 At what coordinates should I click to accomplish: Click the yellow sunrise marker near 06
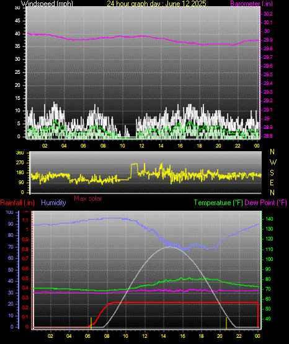click(91, 324)
